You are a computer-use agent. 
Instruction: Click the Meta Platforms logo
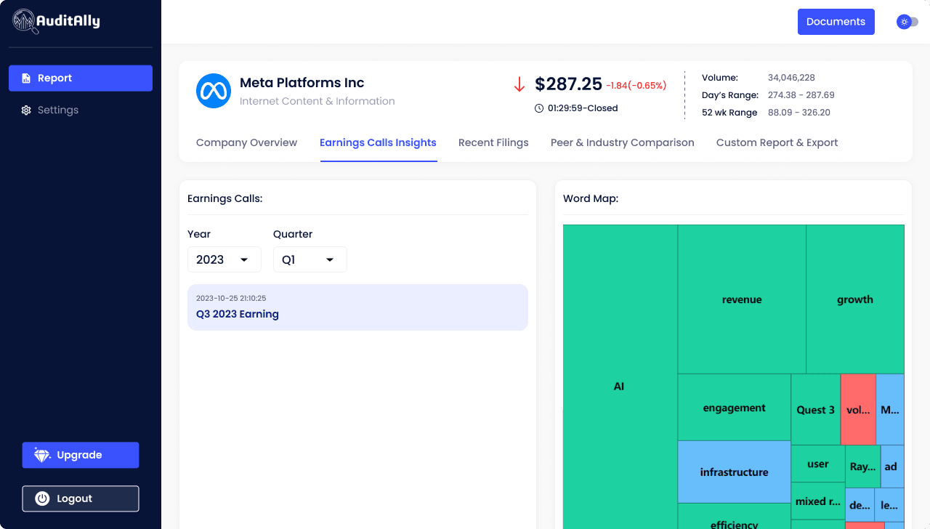coord(214,91)
